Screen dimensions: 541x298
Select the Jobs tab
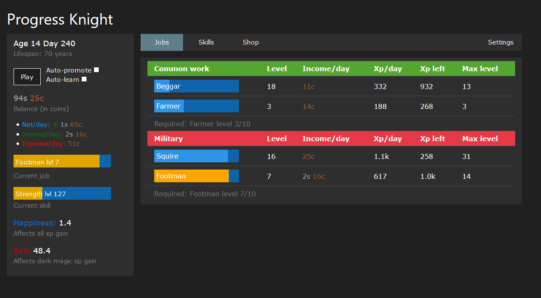[x=161, y=42]
